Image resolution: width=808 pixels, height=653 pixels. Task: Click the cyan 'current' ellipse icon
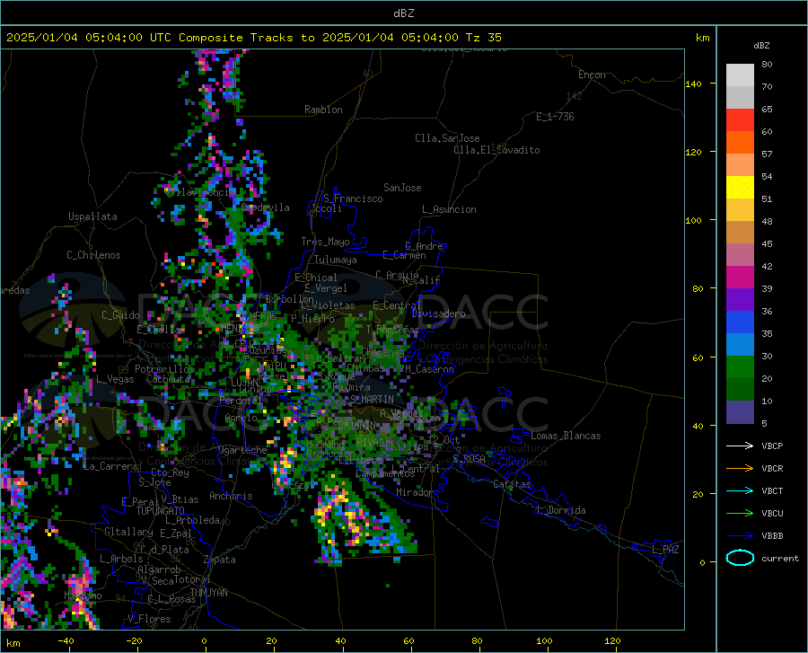point(740,558)
